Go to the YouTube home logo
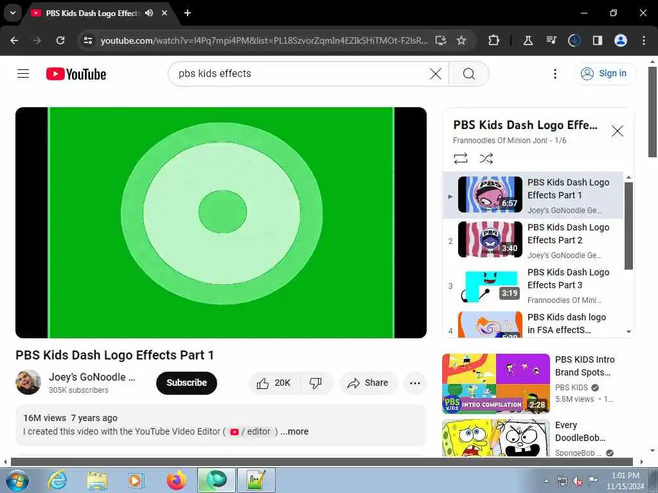 click(76, 74)
